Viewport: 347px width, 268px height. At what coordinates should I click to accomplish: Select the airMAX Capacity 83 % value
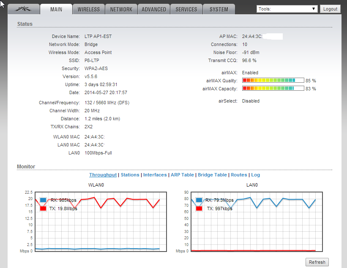(x=311, y=89)
